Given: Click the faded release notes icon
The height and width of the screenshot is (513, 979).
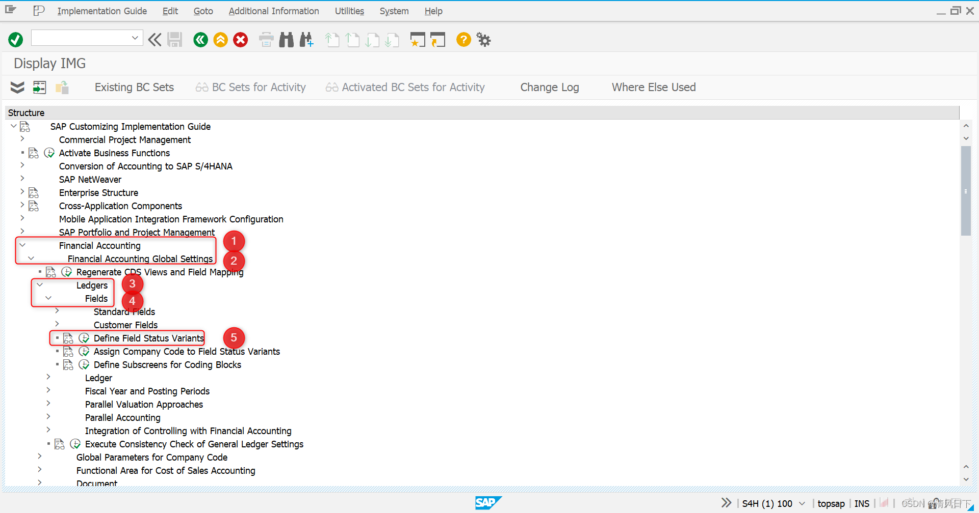Looking at the screenshot, I should click(x=62, y=88).
